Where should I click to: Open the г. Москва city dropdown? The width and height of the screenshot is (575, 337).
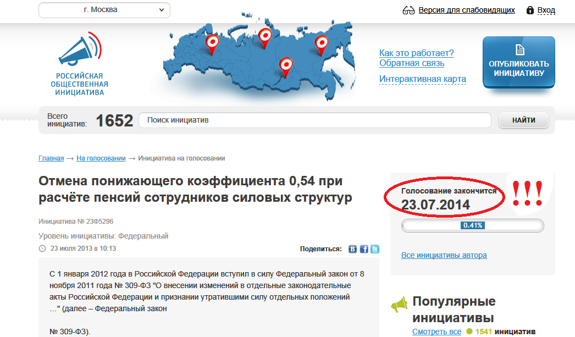point(104,10)
